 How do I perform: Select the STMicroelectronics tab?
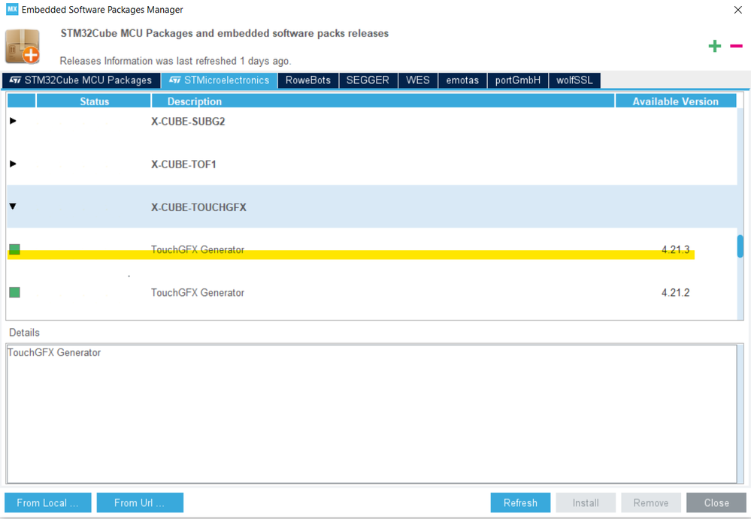(x=220, y=80)
